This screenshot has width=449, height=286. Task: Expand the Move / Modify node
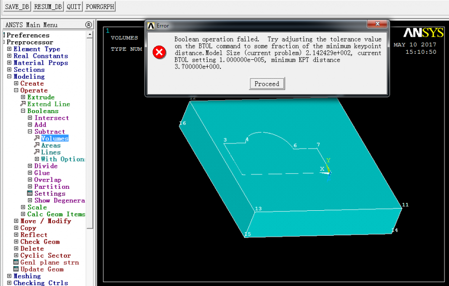[x=16, y=221]
